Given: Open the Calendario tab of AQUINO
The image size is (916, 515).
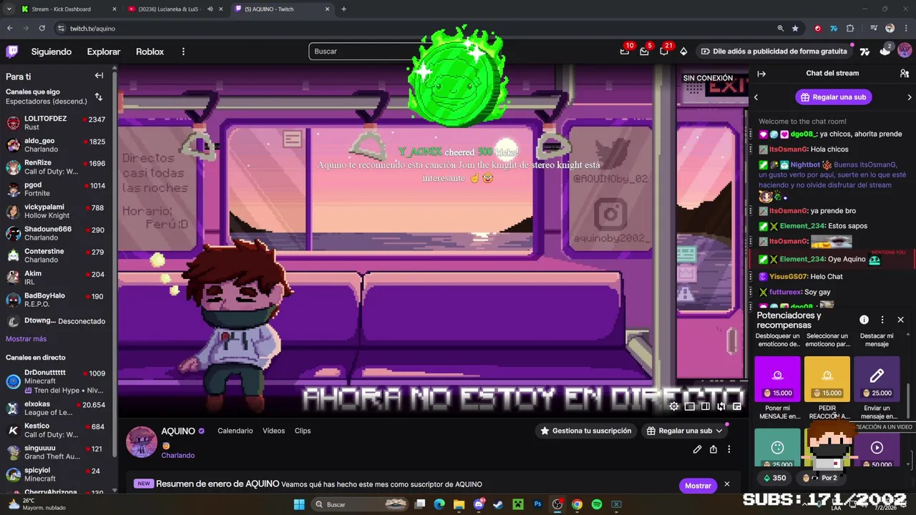Looking at the screenshot, I should point(235,431).
